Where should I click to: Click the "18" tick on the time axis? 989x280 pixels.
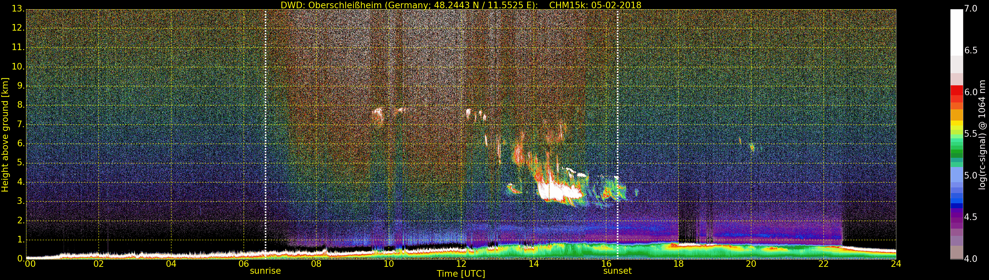pyautogui.click(x=678, y=264)
